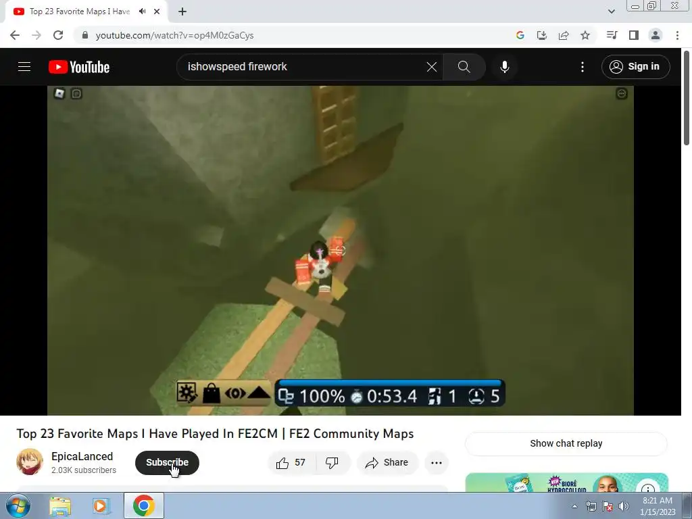Like the video with thumbs up
Viewport: 692px width, 519px height.
pyautogui.click(x=292, y=462)
